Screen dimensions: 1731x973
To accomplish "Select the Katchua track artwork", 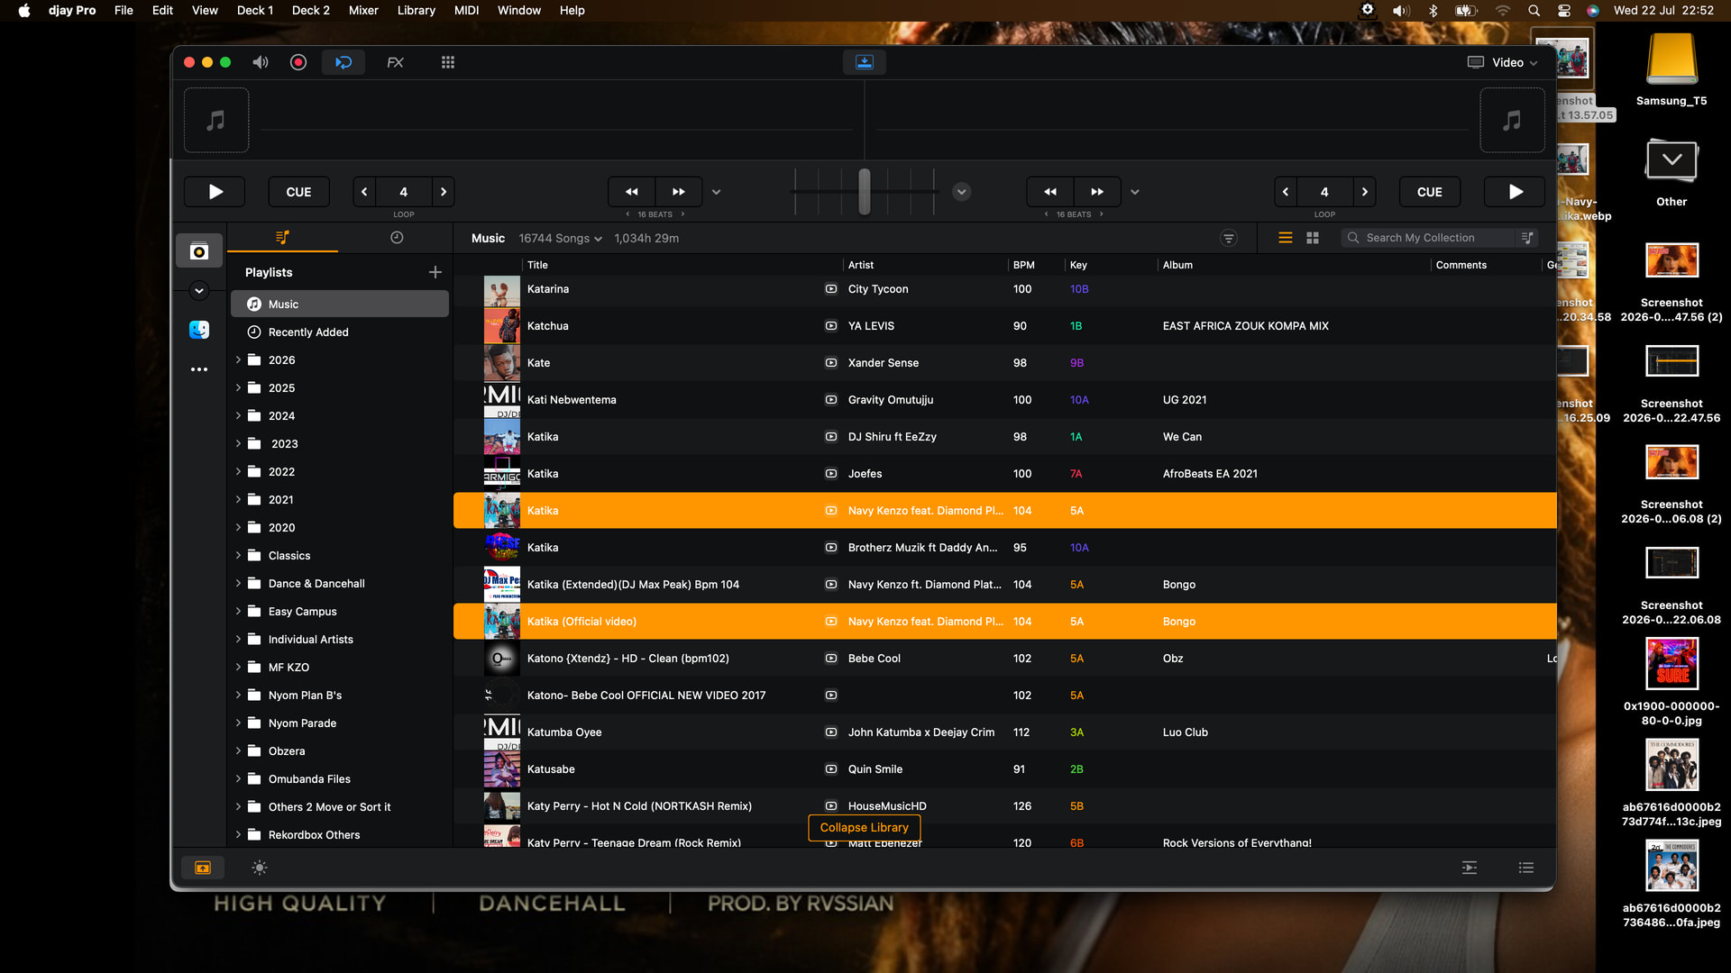I will coord(502,326).
